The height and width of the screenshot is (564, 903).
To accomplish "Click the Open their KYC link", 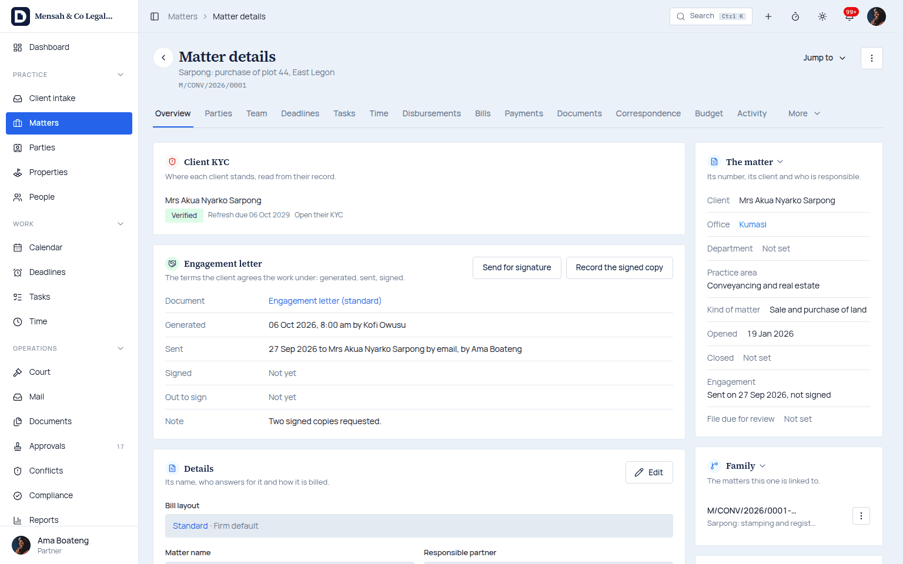I will [319, 215].
